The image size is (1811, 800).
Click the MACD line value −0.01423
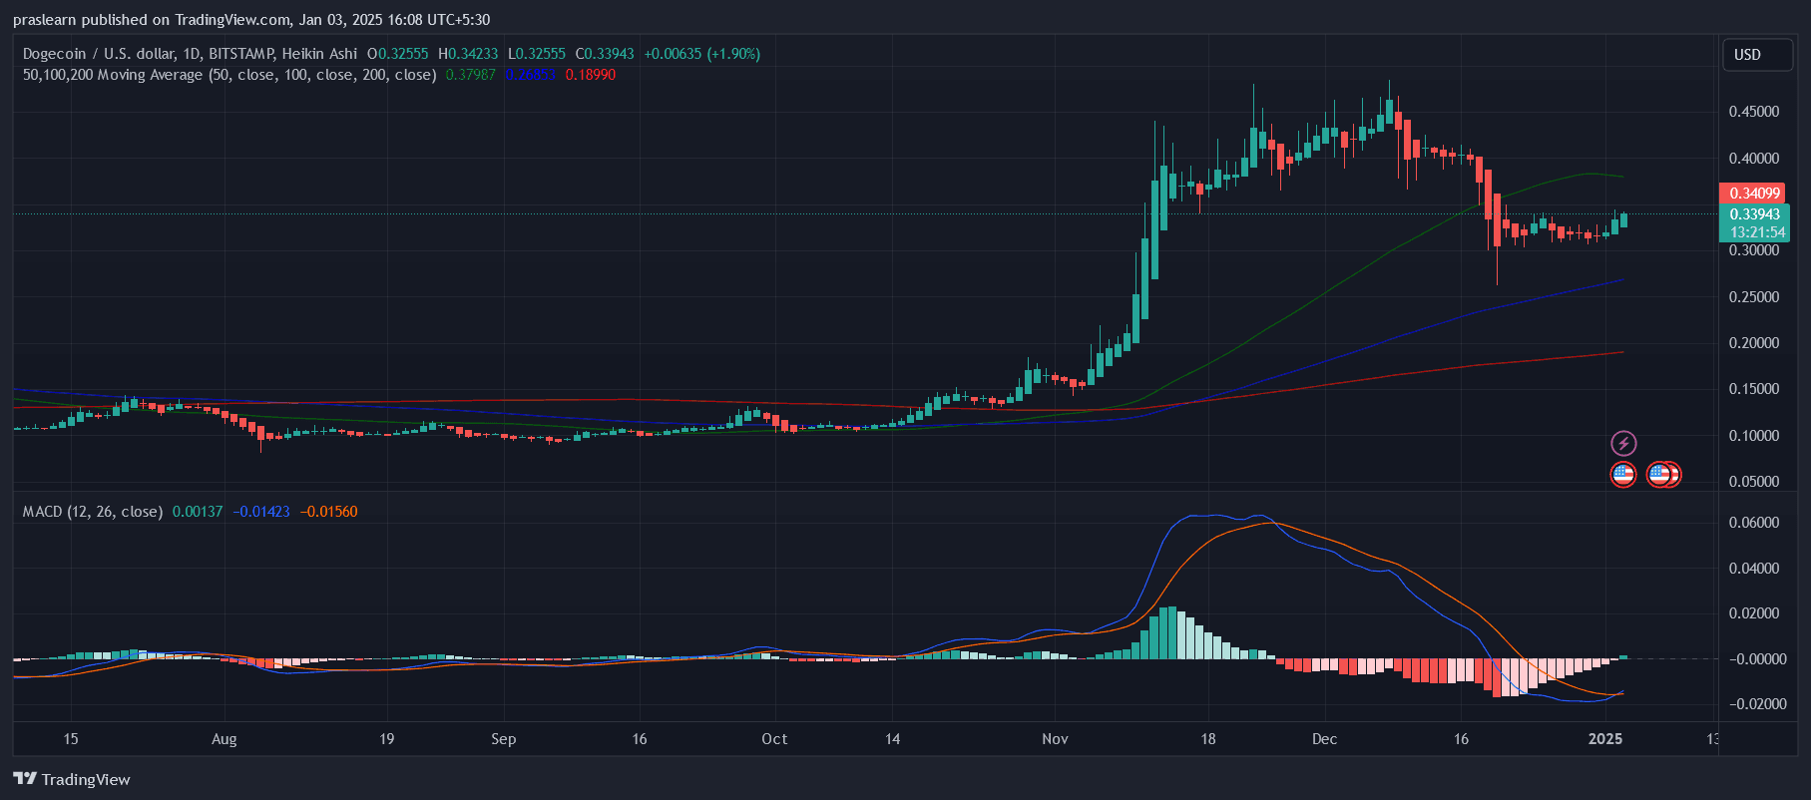[261, 512]
